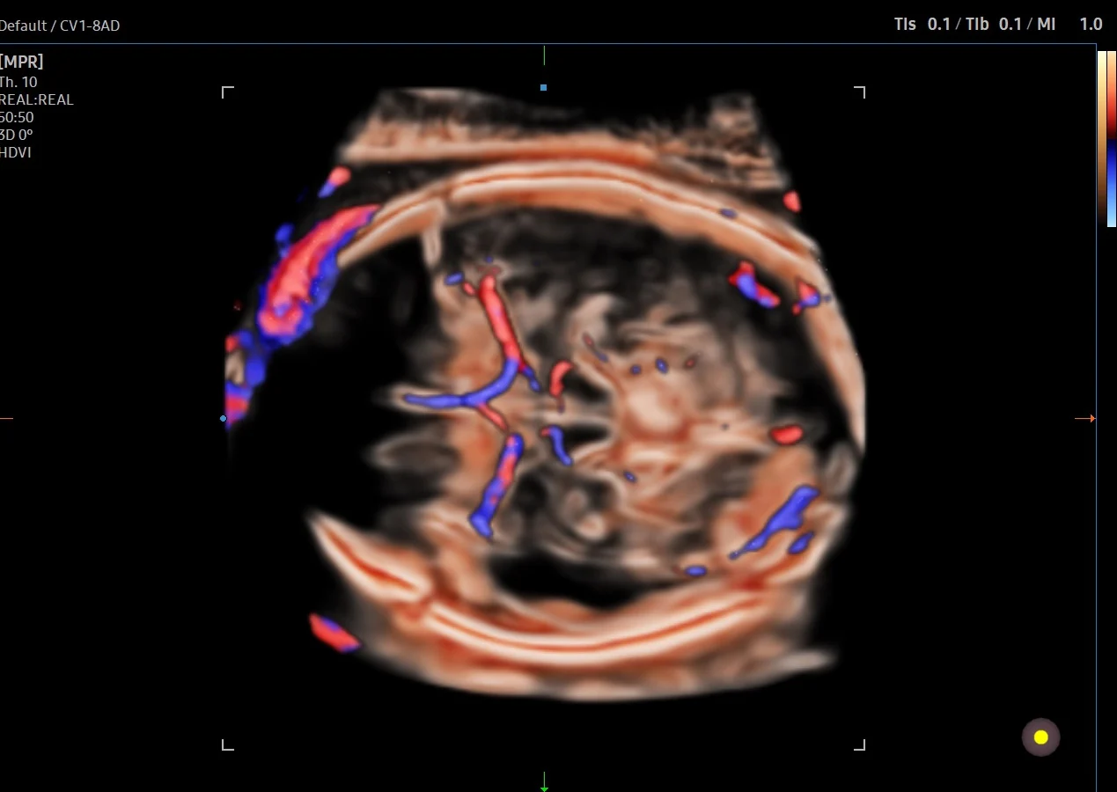Click the 'TIs 0.1' thermal index readout
This screenshot has width=1117, height=792.
(922, 24)
